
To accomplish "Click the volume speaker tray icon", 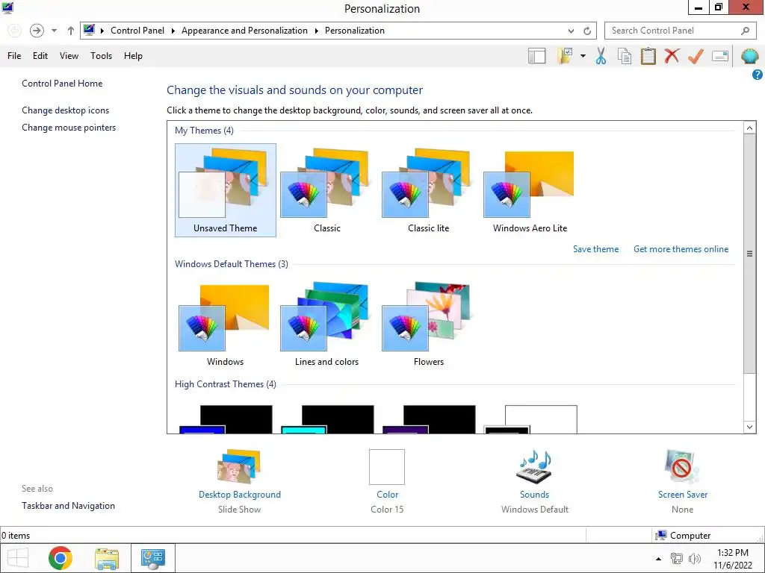I will click(x=694, y=558).
